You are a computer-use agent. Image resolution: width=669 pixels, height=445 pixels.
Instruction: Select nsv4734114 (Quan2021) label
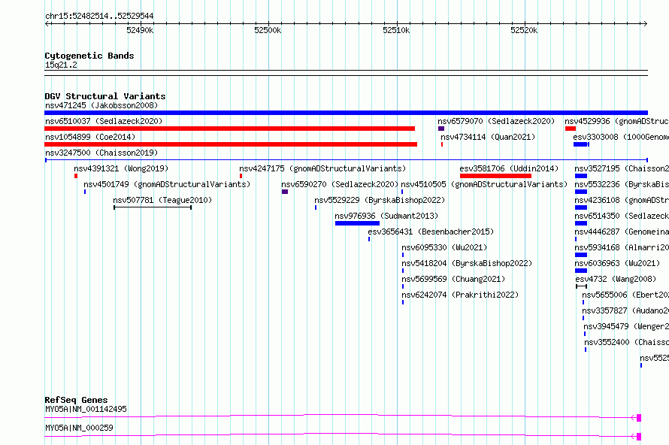click(x=488, y=137)
